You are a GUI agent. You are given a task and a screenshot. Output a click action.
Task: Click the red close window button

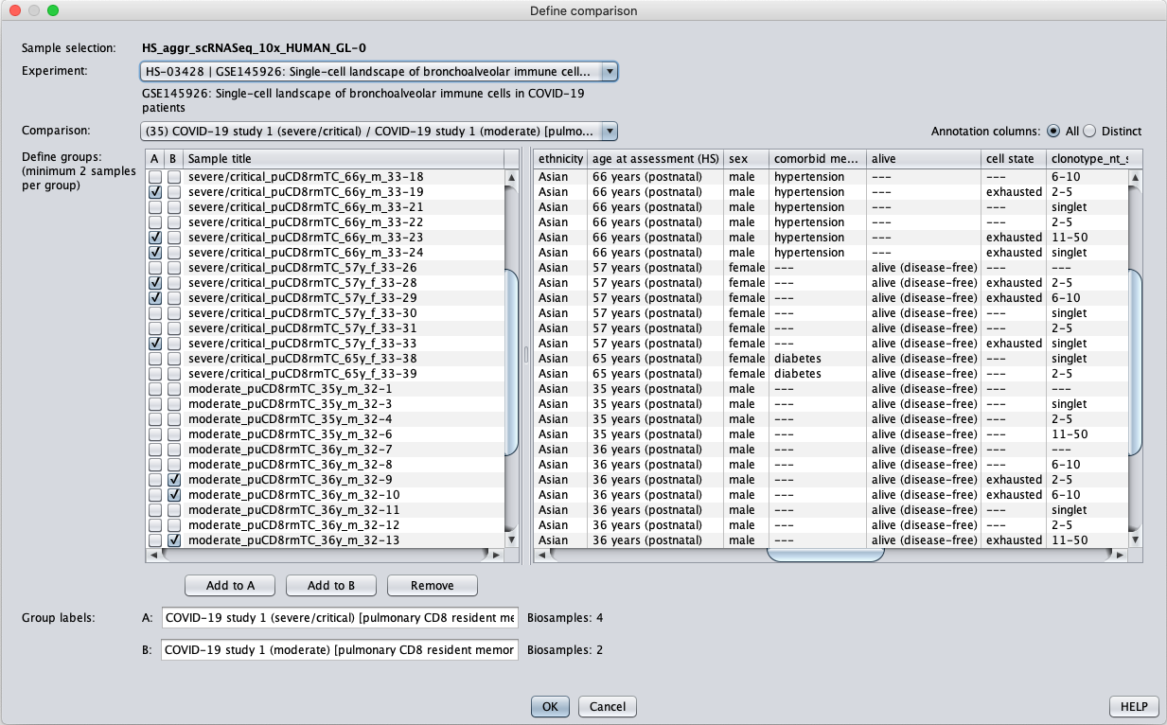pyautogui.click(x=14, y=10)
